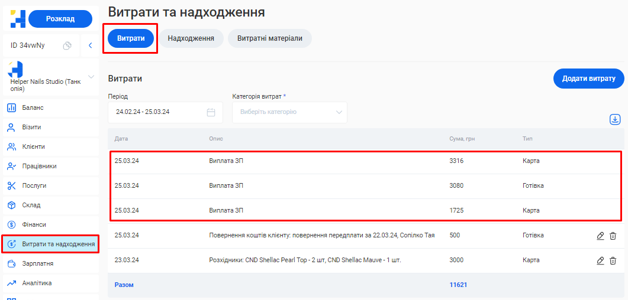Go to Баланс in sidebar

tap(33, 107)
